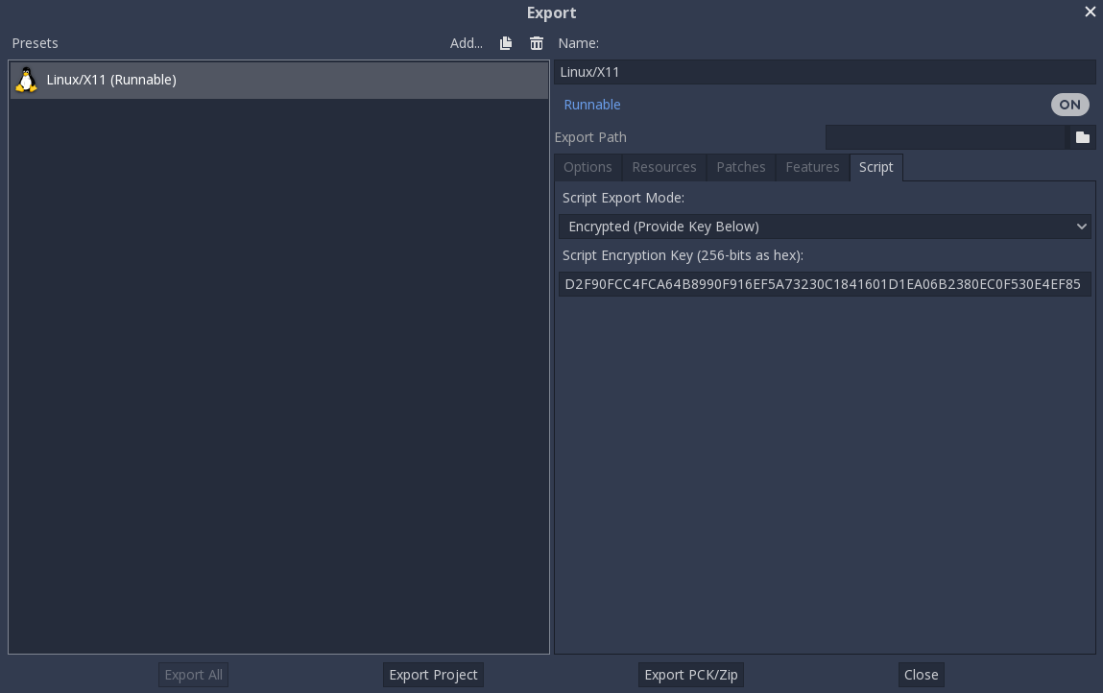Click the Script Encryption Key field

(825, 284)
